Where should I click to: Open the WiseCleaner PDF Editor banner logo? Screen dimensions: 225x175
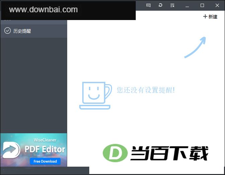pyautogui.click(x=11, y=150)
